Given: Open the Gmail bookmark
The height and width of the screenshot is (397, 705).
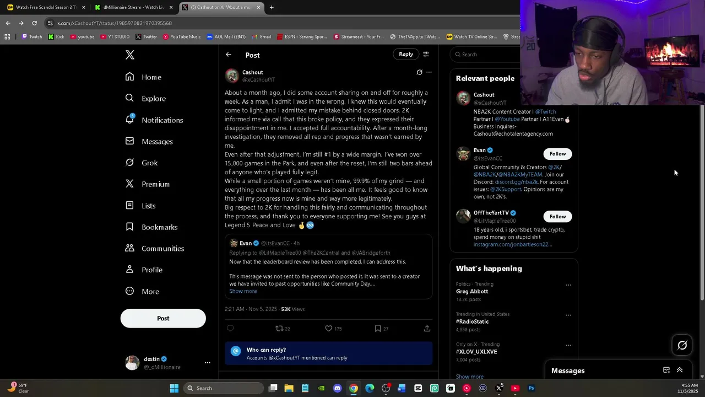Looking at the screenshot, I should (x=262, y=37).
